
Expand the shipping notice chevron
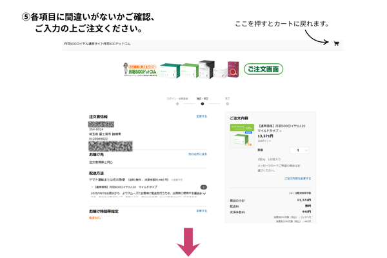(204, 193)
